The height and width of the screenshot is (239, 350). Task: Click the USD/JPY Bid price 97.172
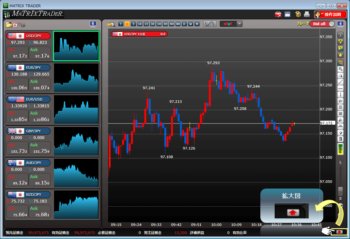17,53
